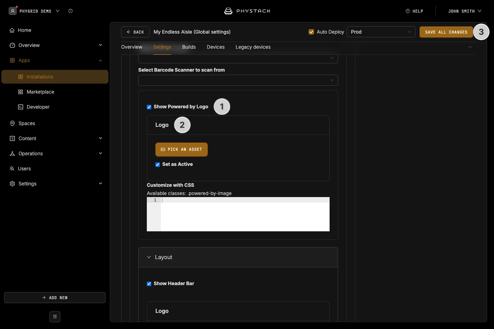
Task: Switch to the Devices tab
Action: tap(216, 47)
